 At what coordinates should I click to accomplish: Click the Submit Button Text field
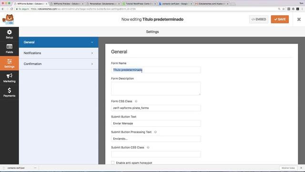click(156, 123)
